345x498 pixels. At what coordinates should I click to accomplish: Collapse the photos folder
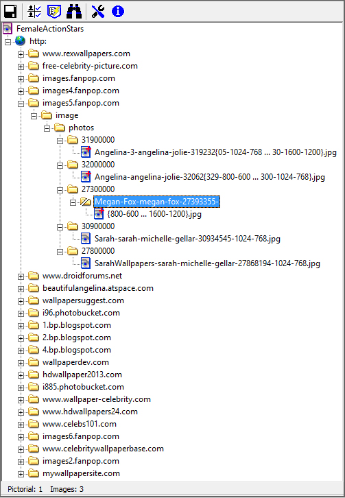pyautogui.click(x=47, y=128)
